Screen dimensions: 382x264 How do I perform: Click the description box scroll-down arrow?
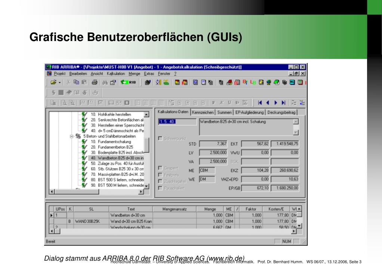pyautogui.click(x=296, y=133)
